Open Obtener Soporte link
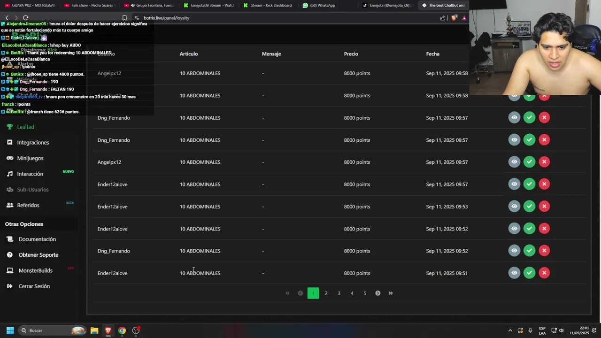Screen dimensions: 601x338 click(39, 255)
